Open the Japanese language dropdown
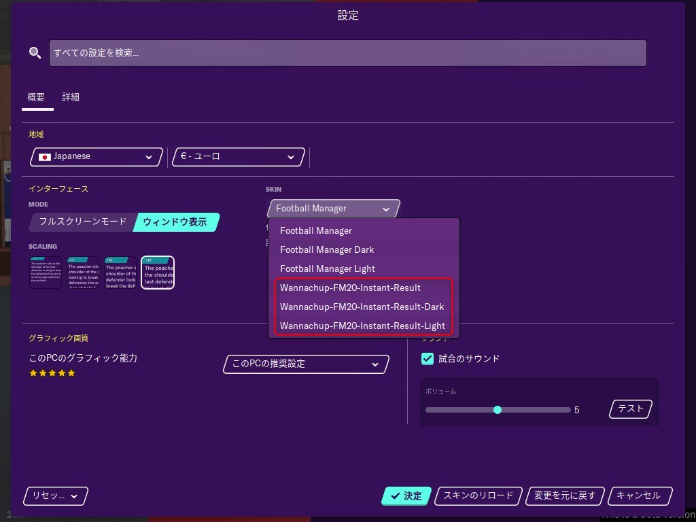 97,157
